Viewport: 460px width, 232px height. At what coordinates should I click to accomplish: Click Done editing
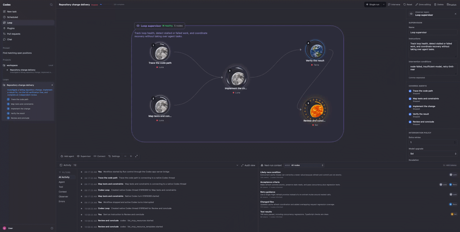point(423,4)
